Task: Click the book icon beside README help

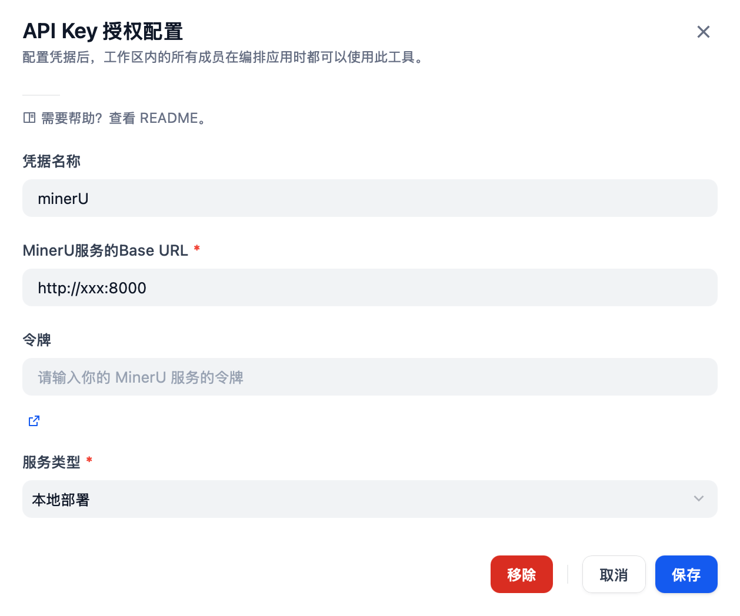Action: tap(29, 118)
